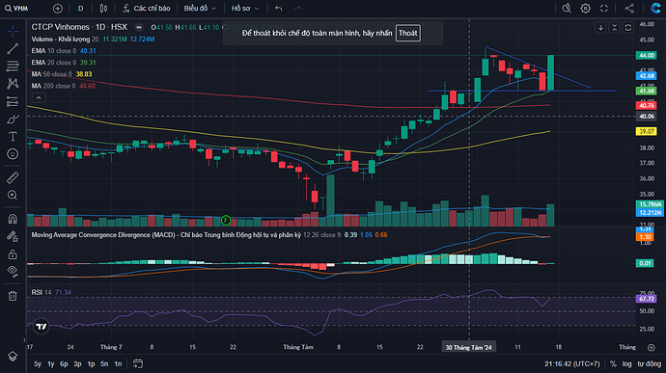Select the EMA 10 indicator legend
Viewport: 666px width, 373px height.
click(x=64, y=50)
